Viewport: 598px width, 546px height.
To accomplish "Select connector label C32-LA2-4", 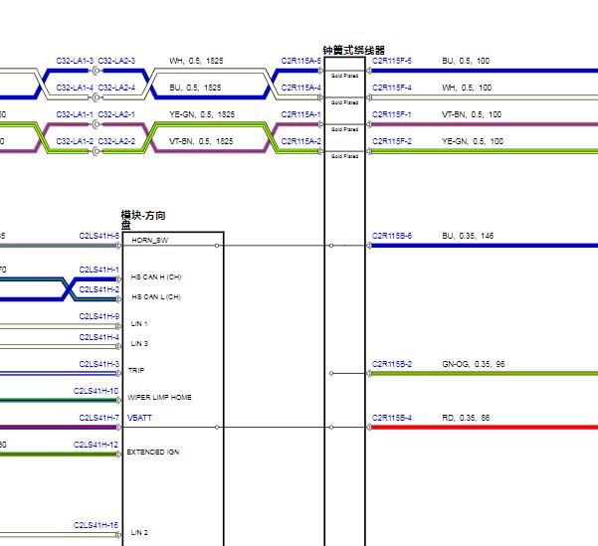I will (x=116, y=88).
